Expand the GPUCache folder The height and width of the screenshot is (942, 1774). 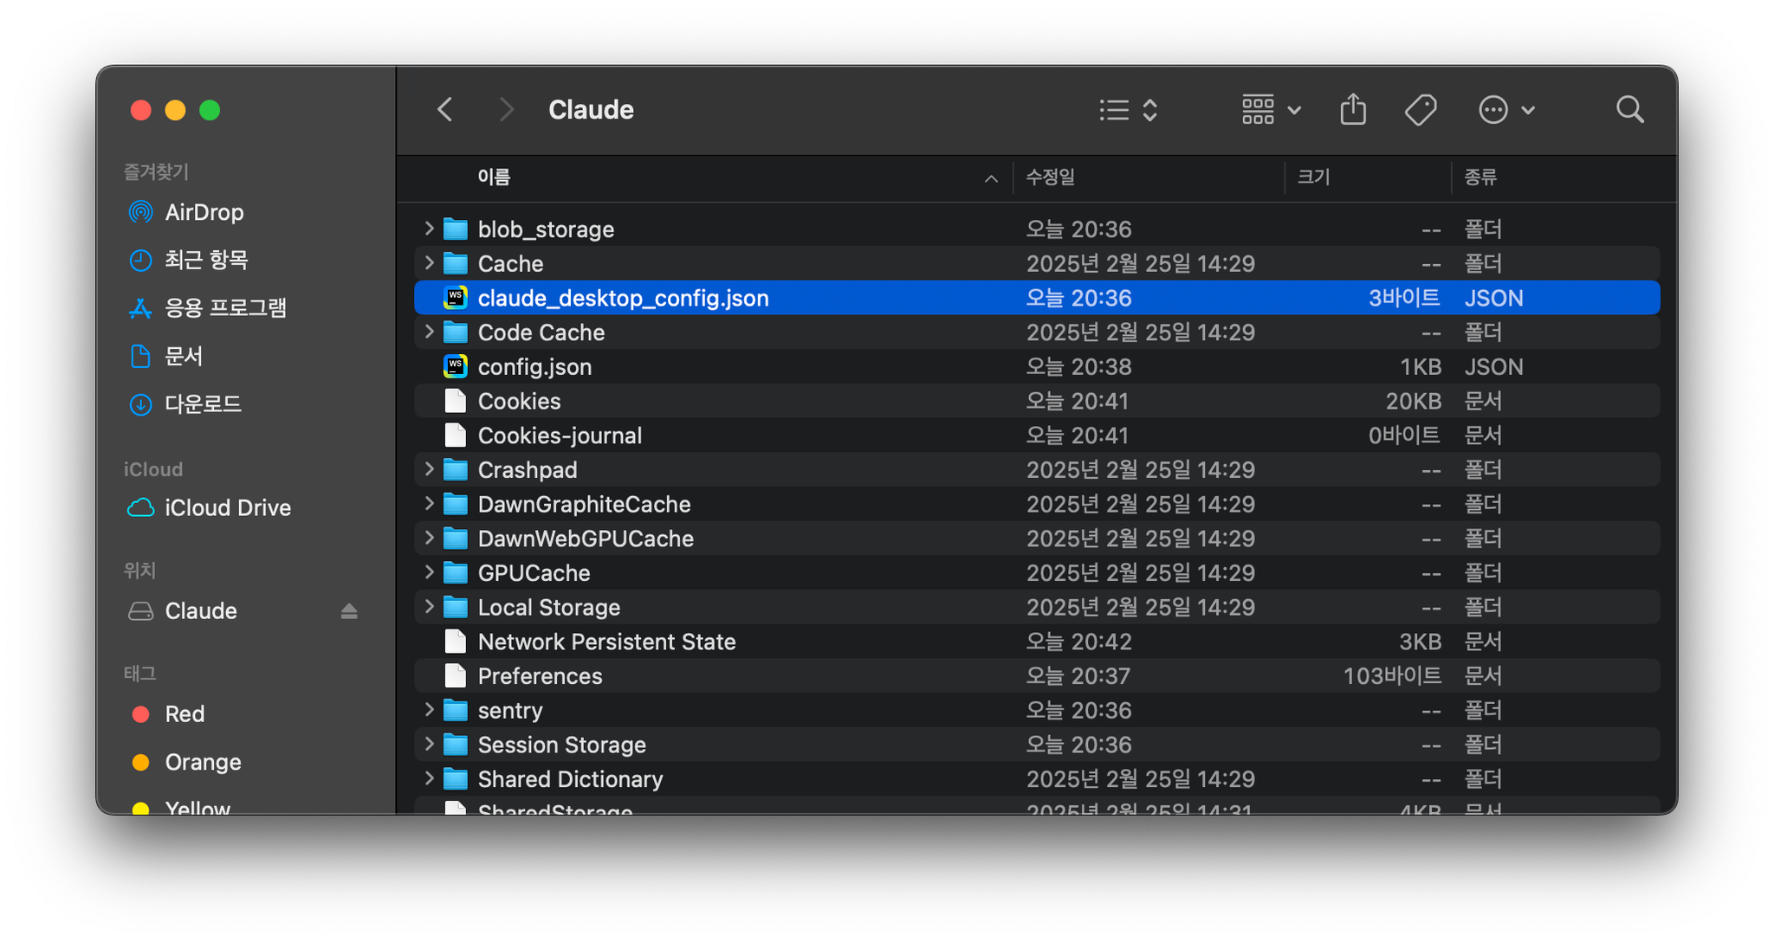click(x=429, y=572)
